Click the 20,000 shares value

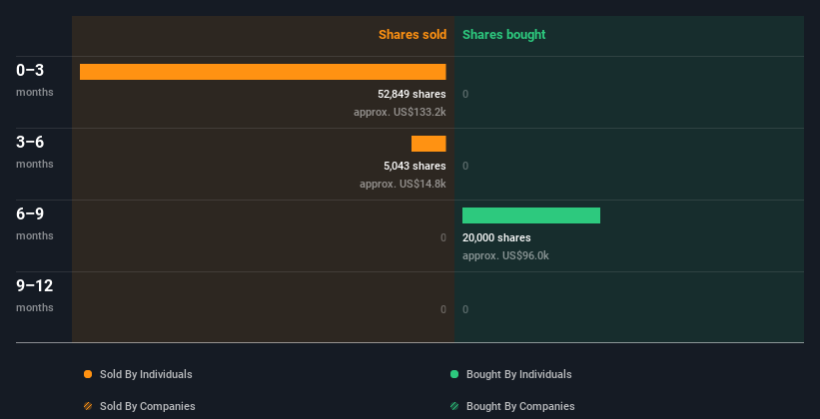(496, 237)
